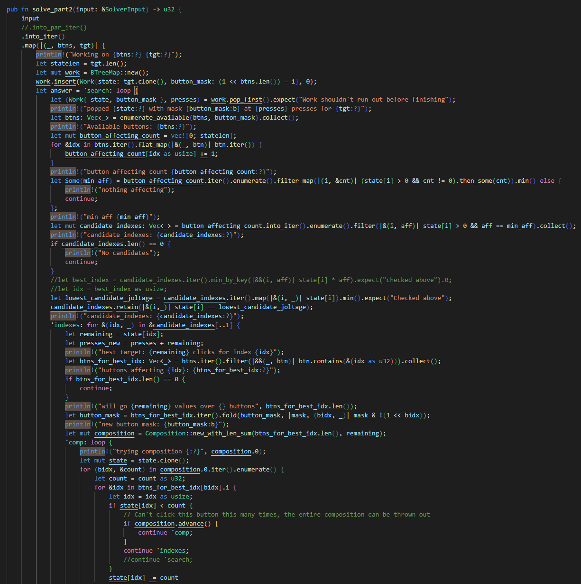581x584 pixels.
Task: Click the work.insert call
Action: (x=56, y=81)
